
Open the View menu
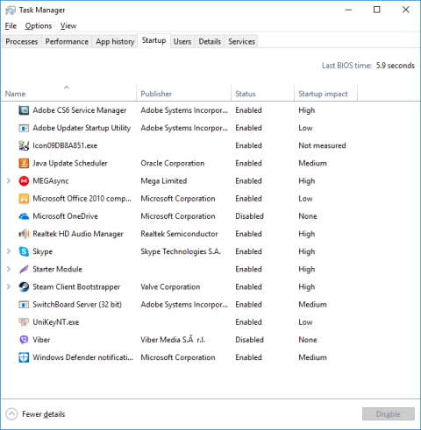tap(68, 26)
